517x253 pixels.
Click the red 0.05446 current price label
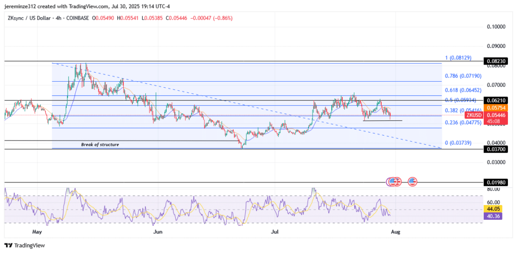(x=496, y=115)
